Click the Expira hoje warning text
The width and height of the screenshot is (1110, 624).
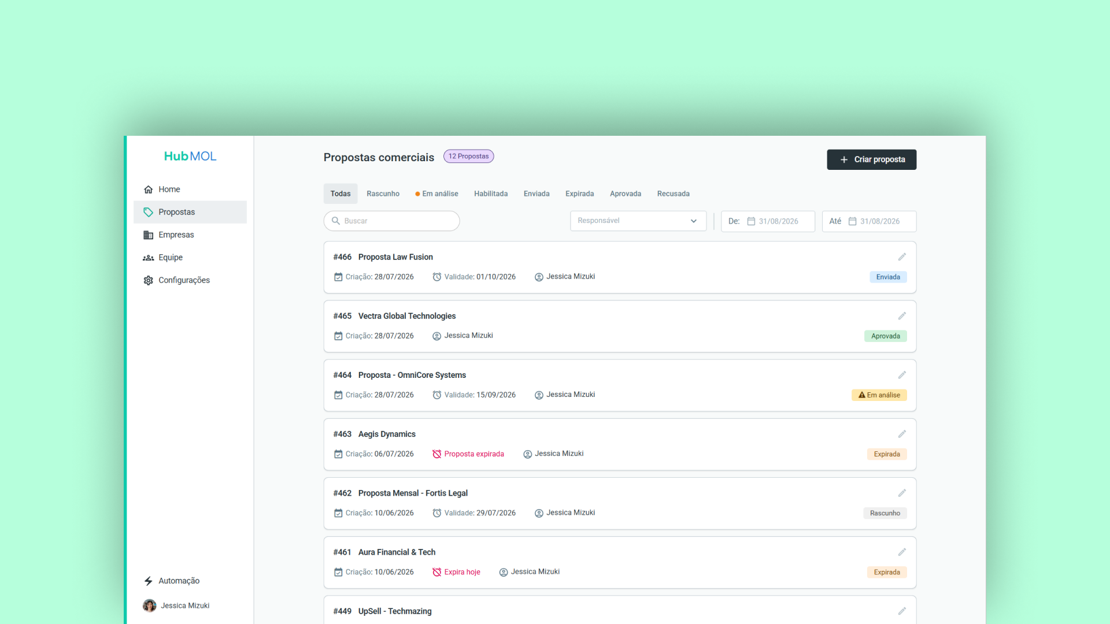pyautogui.click(x=462, y=572)
